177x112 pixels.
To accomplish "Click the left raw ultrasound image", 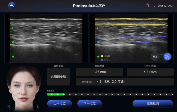I will [x=46, y=38].
